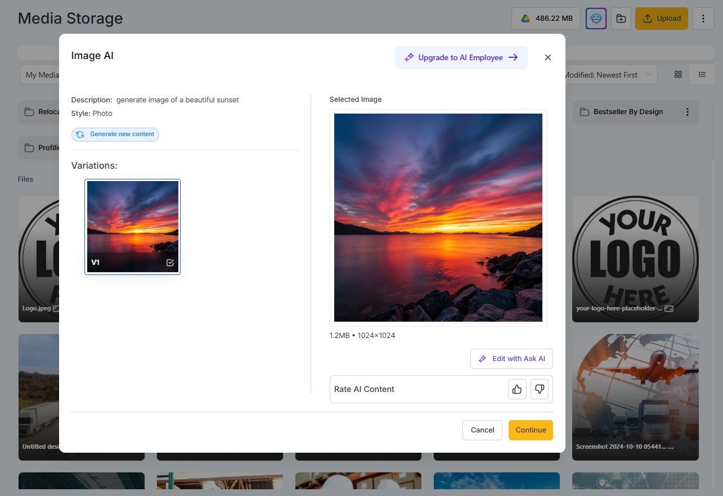The image size is (723, 496).
Task: Click the Rate AI Content label
Action: [364, 389]
